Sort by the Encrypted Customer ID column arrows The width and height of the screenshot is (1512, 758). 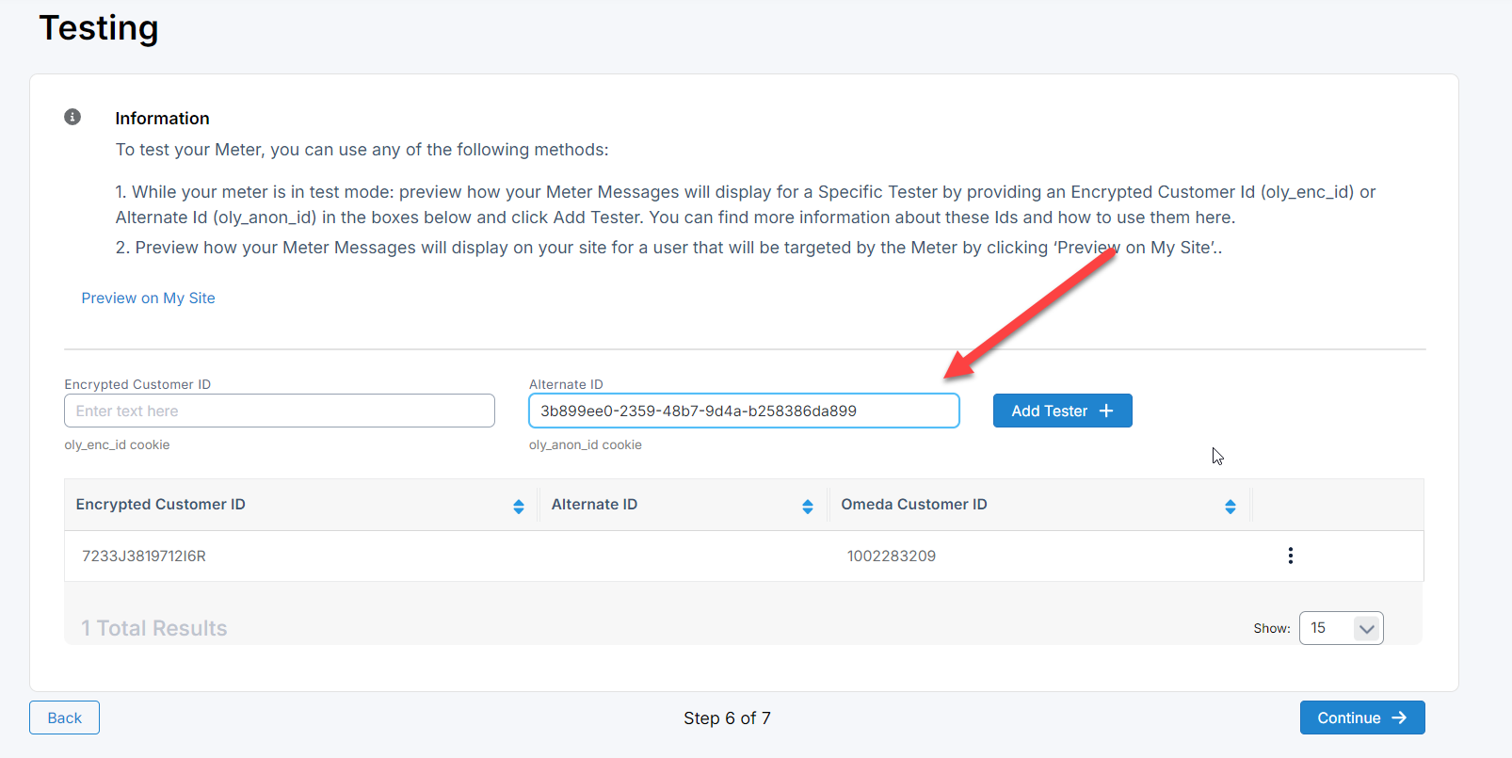[x=518, y=507]
